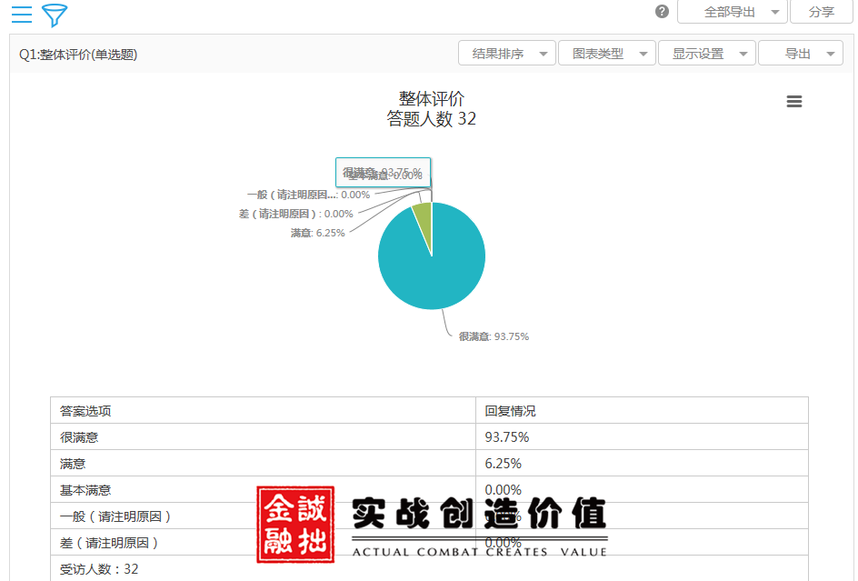Image resolution: width=858 pixels, height=581 pixels.
Task: Click the 分享 button
Action: [x=821, y=12]
